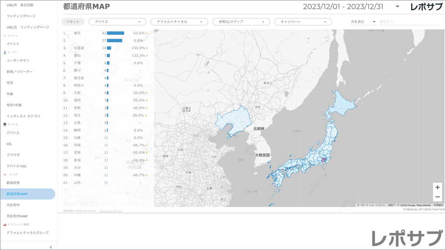Image resolution: width=446 pixels, height=250 pixels.
Task: Zoom in the map with plus button
Action: 437,187
